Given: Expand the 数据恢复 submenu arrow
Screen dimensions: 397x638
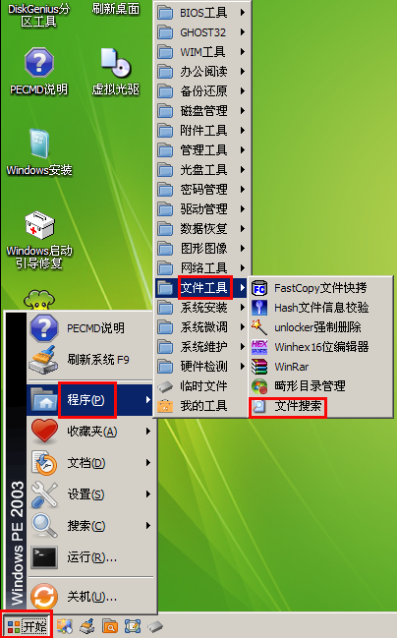Looking at the screenshot, I should [x=243, y=229].
